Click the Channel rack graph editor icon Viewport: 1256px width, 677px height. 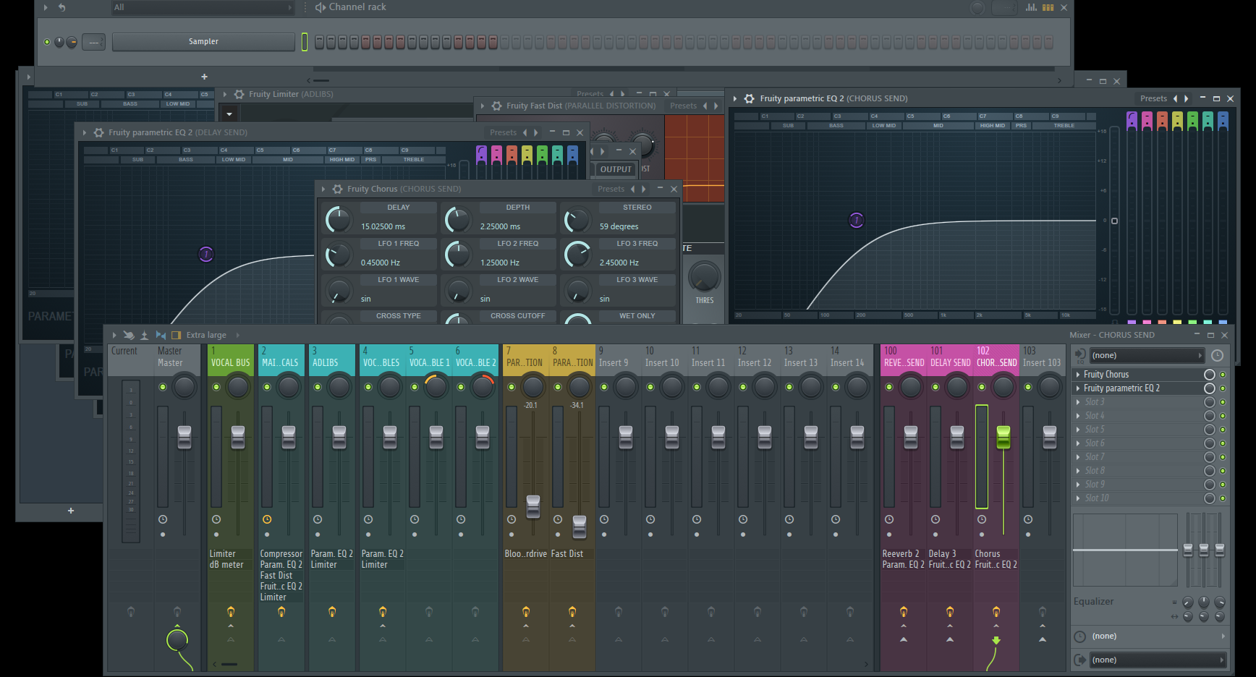[x=1030, y=7]
